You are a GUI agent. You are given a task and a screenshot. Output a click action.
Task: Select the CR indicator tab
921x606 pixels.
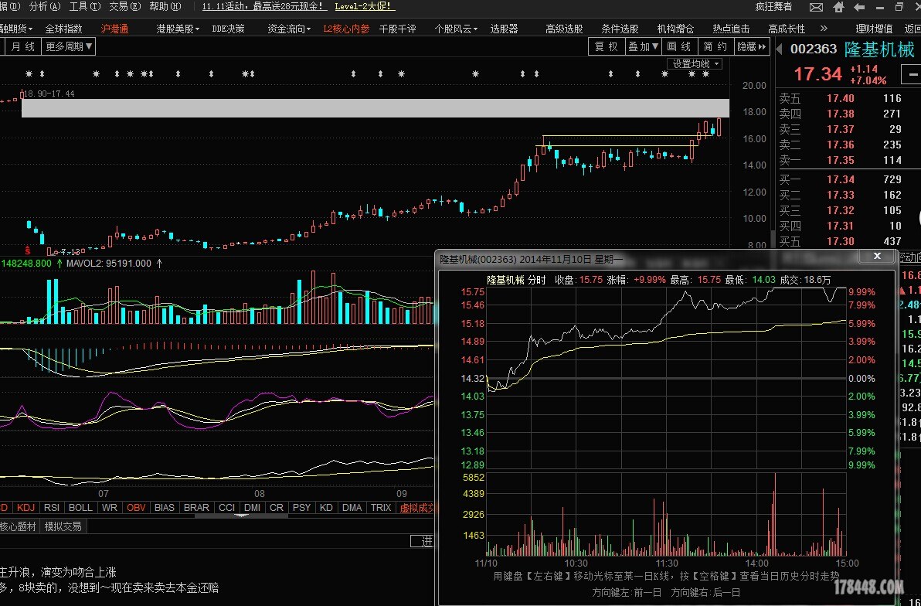[x=277, y=507]
